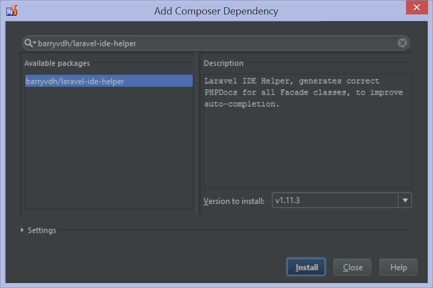Focus the package search field

pos(216,43)
